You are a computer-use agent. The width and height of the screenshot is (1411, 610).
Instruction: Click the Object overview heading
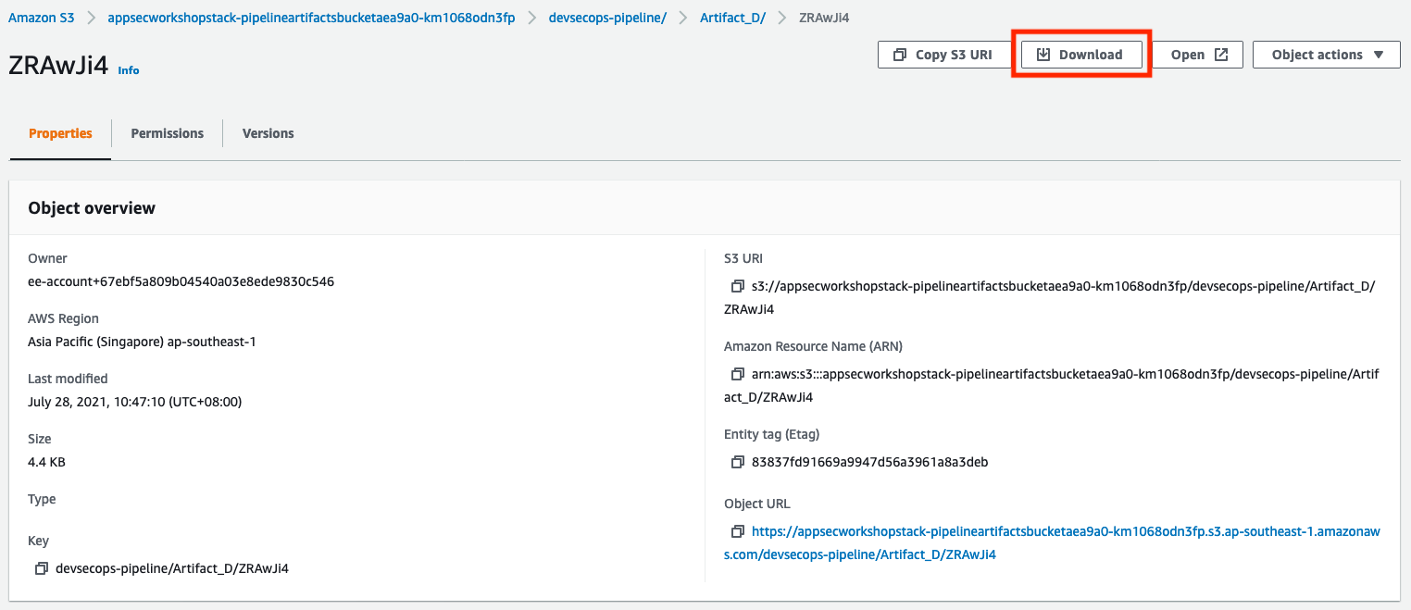click(92, 208)
